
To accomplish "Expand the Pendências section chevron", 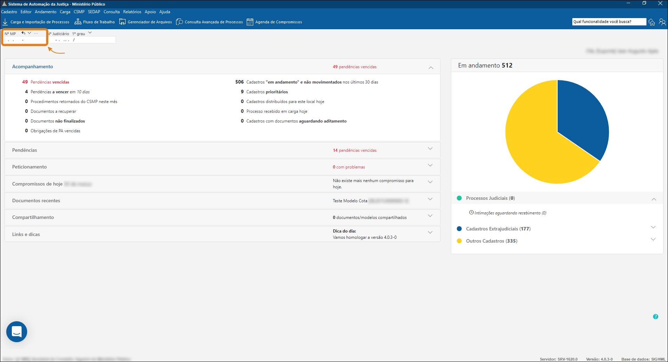I will tap(430, 149).
